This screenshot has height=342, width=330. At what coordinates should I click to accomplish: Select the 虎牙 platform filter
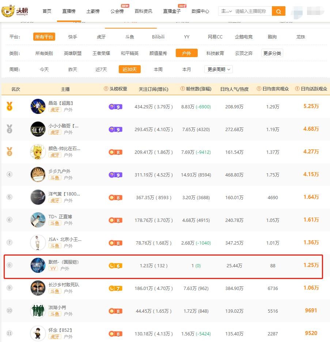(x=101, y=37)
